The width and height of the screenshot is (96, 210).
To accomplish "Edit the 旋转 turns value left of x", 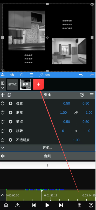I will (63, 131).
